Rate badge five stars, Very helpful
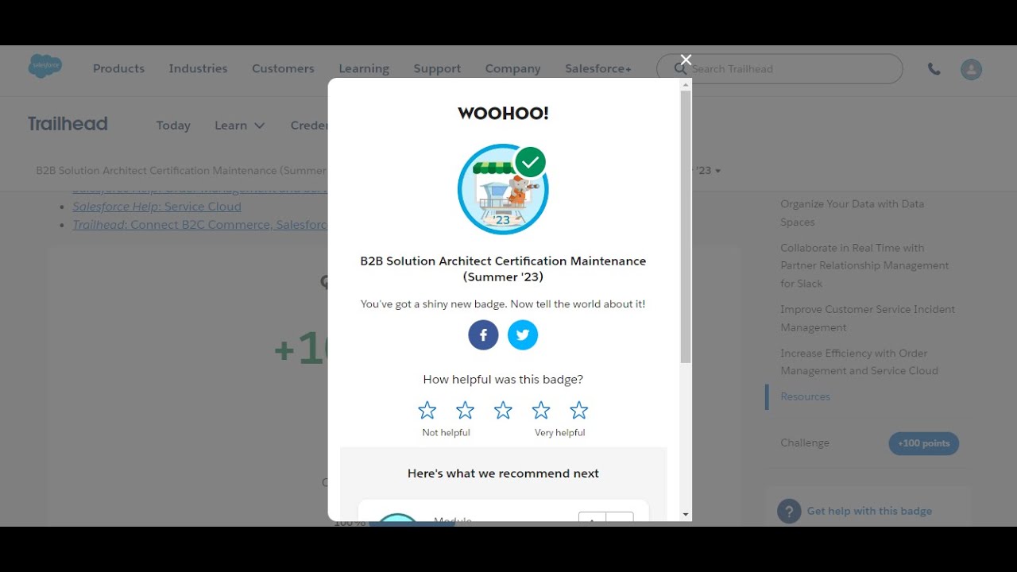Viewport: 1017px width, 572px height. click(579, 411)
